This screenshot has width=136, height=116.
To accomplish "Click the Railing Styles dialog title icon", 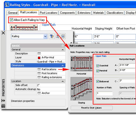I will coord(7,5).
